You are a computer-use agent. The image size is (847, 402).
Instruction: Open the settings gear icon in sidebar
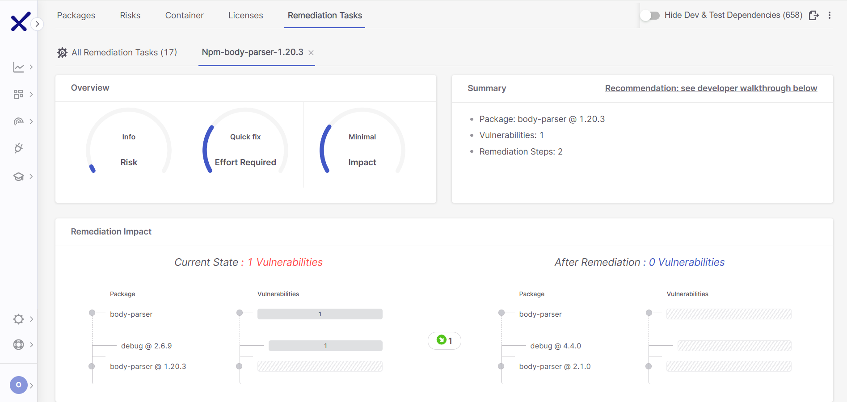click(x=18, y=319)
